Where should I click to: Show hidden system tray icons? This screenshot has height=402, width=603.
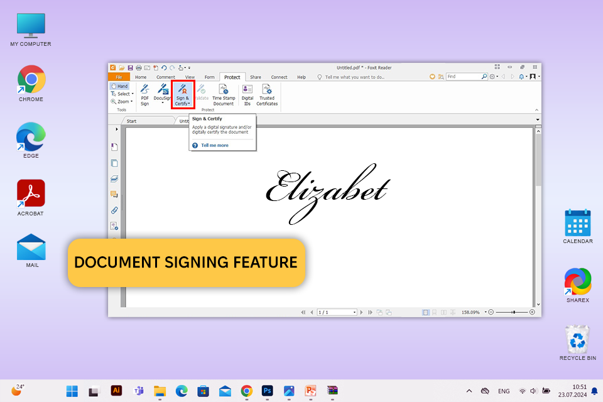click(x=469, y=391)
